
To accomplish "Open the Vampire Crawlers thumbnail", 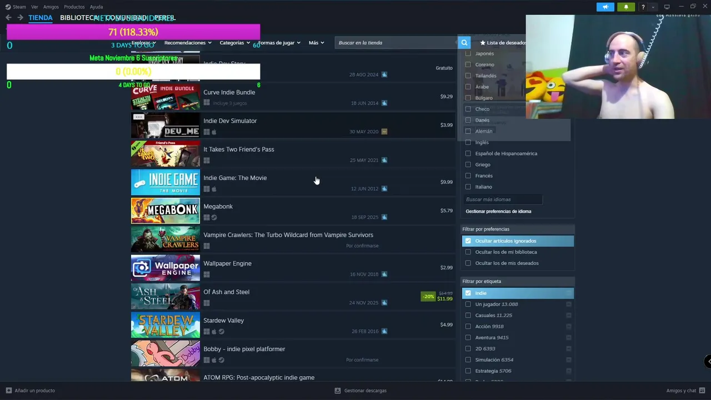I will click(165, 239).
